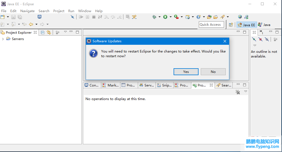Click the New Dynamic Web Project icon

click(187, 17)
